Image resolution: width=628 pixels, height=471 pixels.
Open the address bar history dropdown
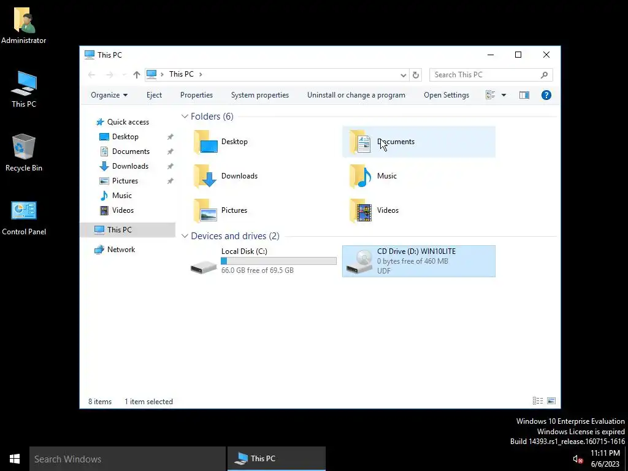pyautogui.click(x=404, y=75)
